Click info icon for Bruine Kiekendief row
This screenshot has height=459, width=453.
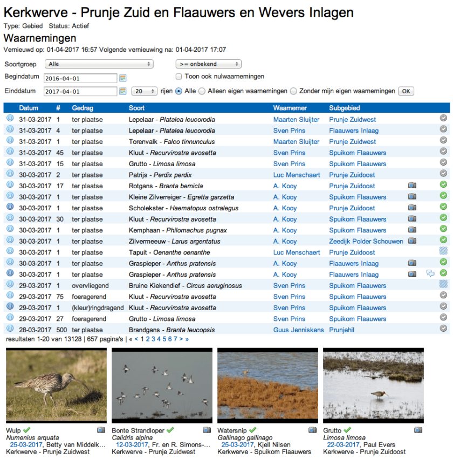(10, 284)
